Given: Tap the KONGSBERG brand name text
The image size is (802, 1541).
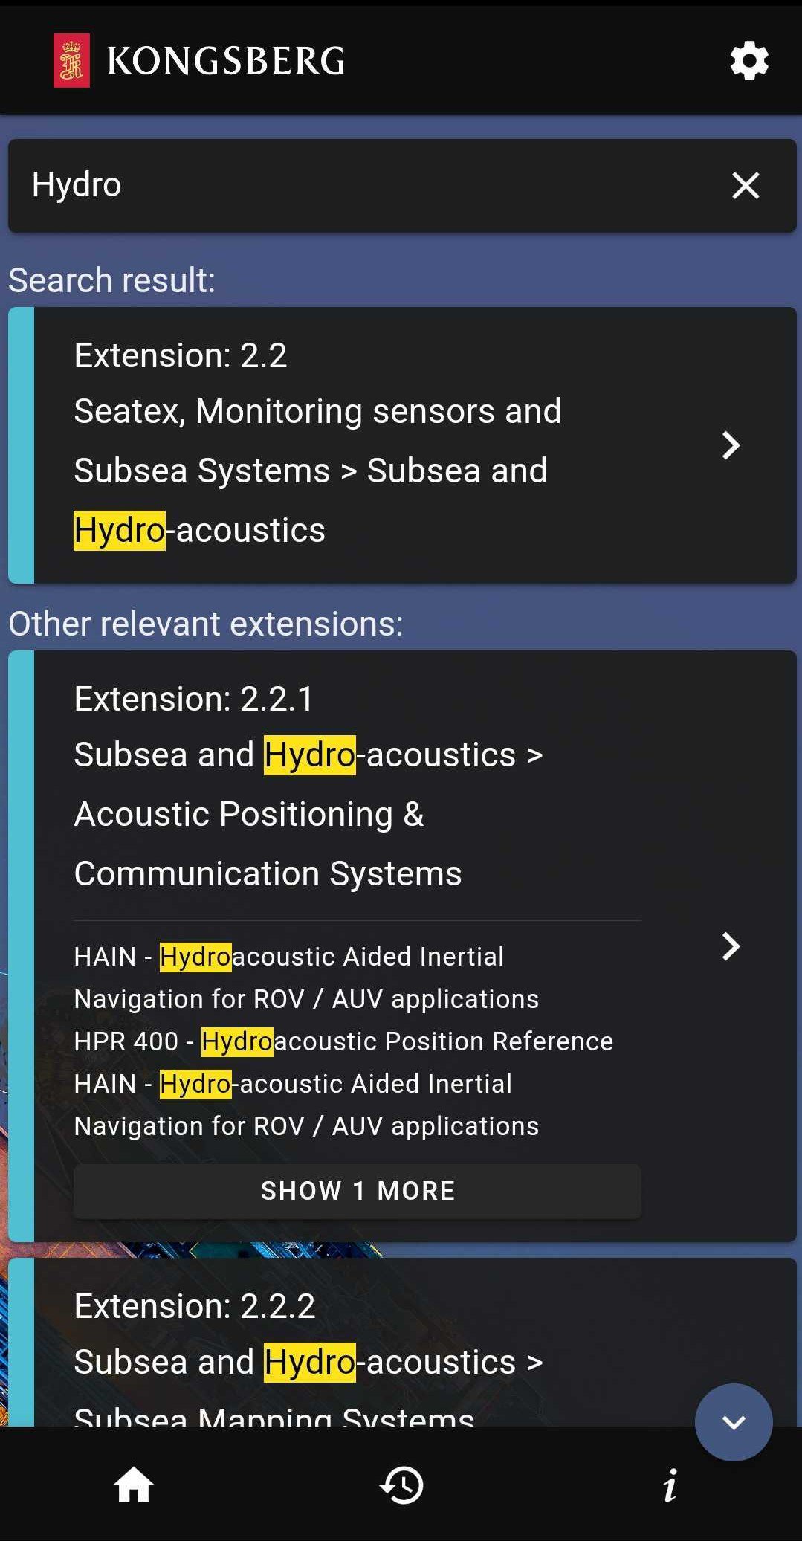Looking at the screenshot, I should (x=226, y=61).
